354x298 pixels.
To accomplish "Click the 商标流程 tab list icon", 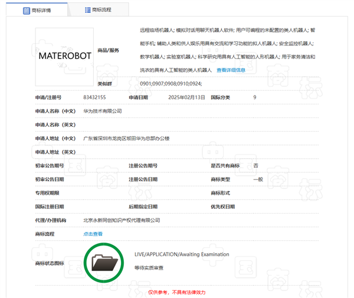I will tap(88, 10).
